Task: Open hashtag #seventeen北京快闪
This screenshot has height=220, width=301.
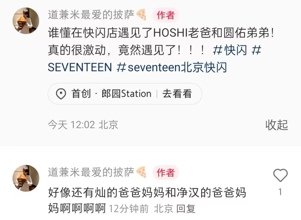Action: [x=172, y=67]
